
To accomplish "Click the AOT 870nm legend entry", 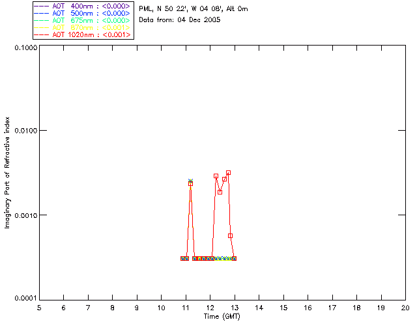I will (x=83, y=27).
